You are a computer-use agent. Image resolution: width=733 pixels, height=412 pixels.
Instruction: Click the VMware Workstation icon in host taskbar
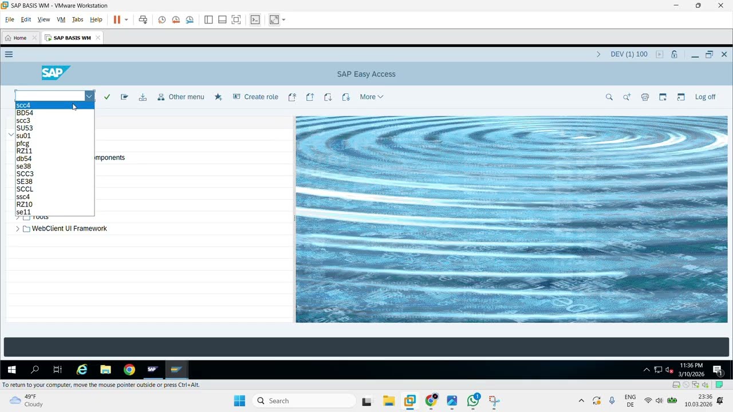[x=410, y=401]
